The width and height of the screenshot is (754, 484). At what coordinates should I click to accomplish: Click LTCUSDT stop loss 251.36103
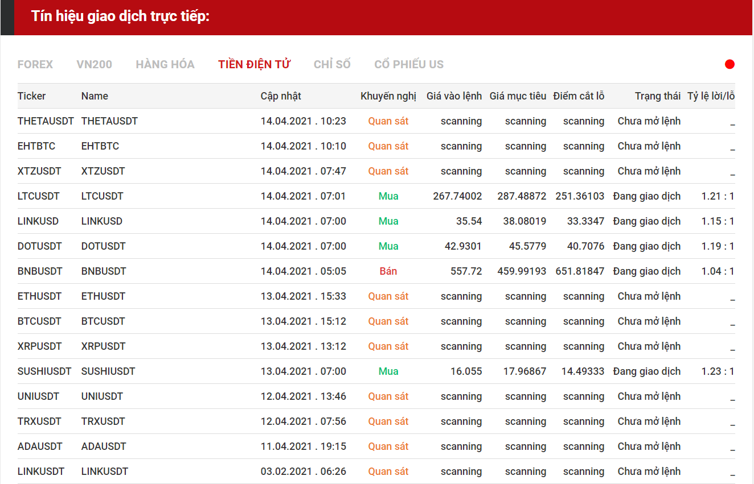coord(580,196)
